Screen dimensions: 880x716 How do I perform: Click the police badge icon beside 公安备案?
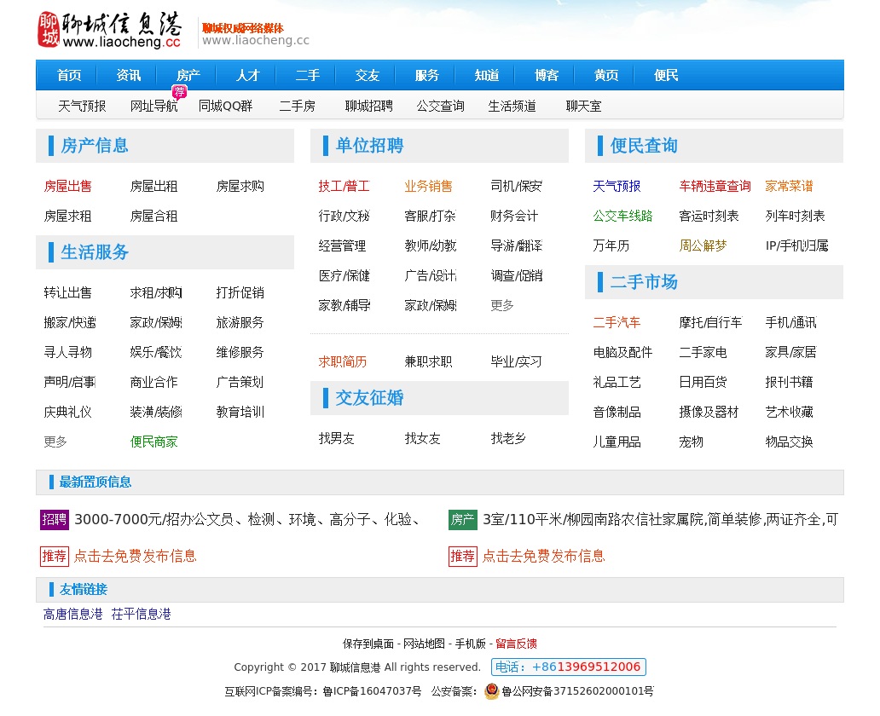point(492,691)
